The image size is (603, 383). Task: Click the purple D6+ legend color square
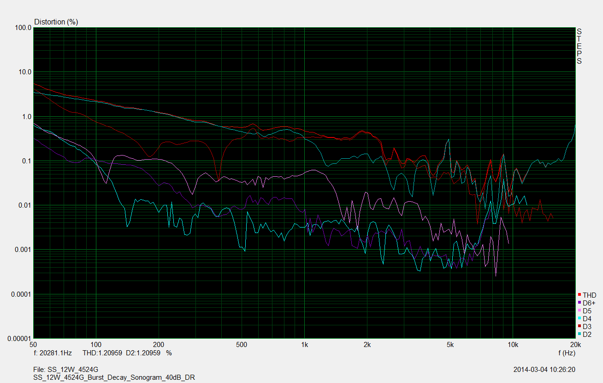tap(579, 303)
